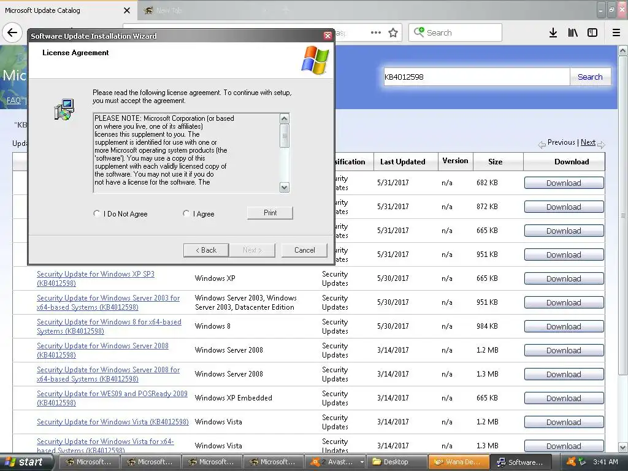Click Windows XP Embedded product cell
This screenshot has width=628, height=471.
[234, 397]
